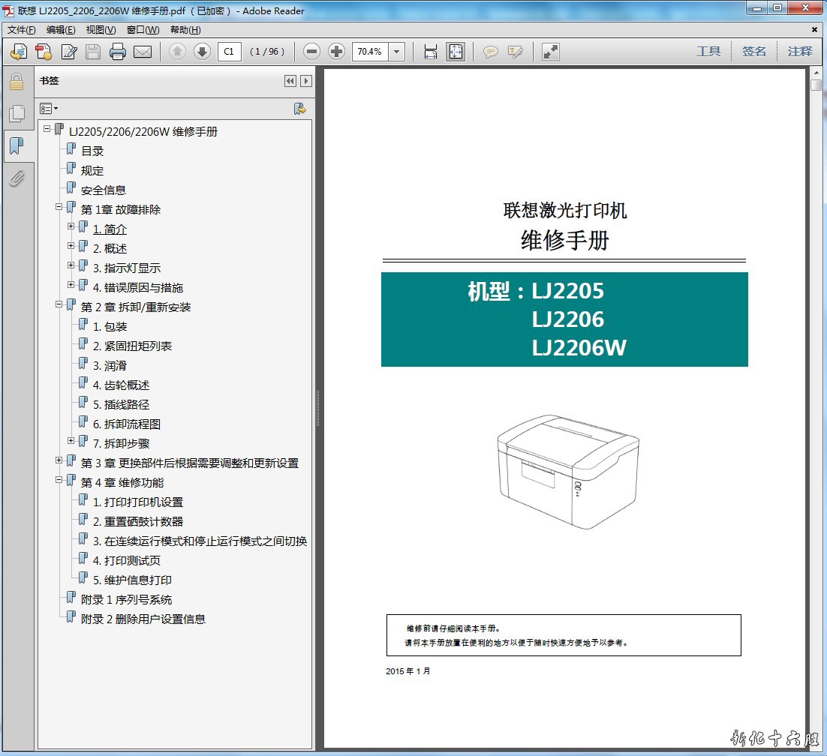Click the email envelope icon

coord(143,52)
